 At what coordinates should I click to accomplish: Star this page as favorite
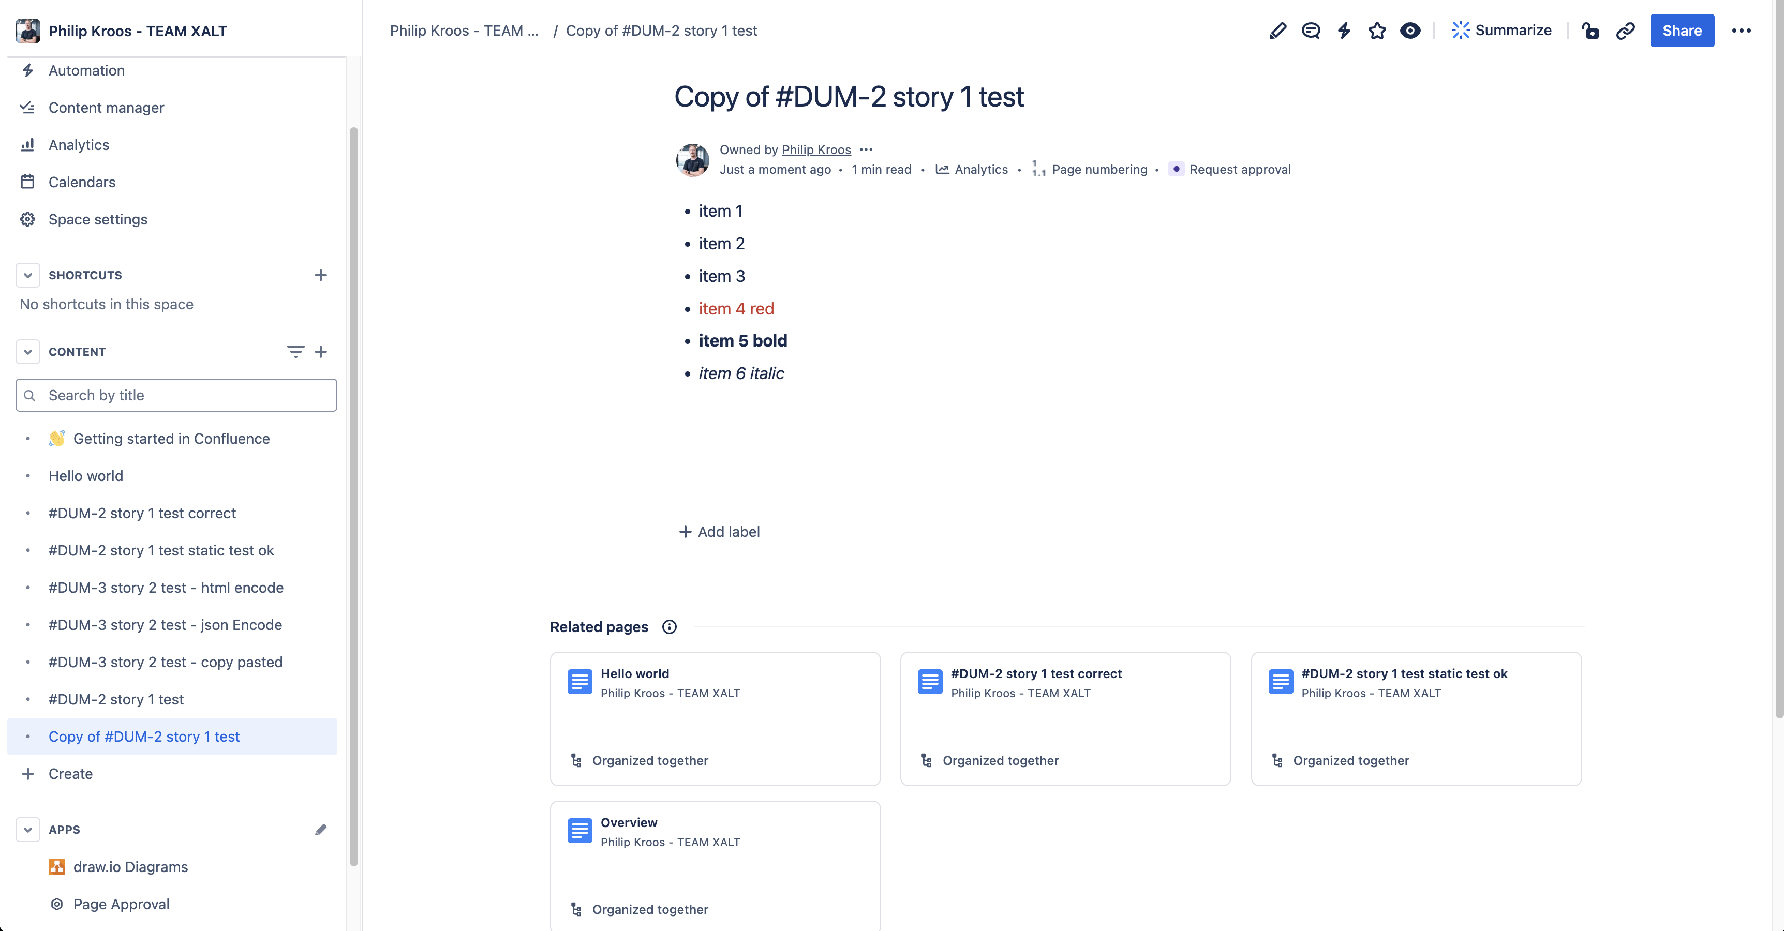pos(1377,31)
